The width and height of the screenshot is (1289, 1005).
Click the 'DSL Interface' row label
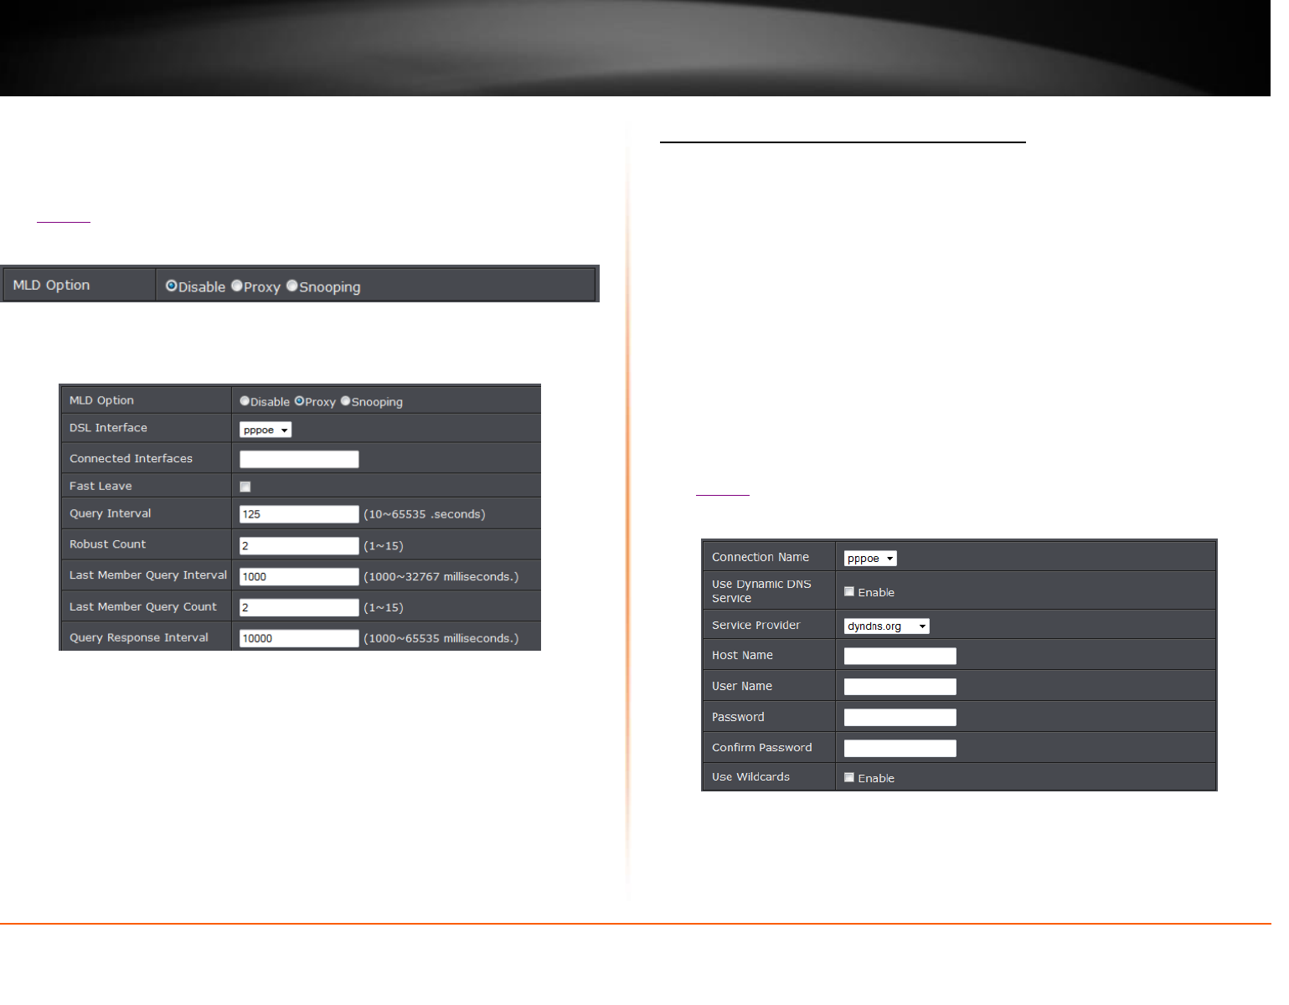coord(108,427)
